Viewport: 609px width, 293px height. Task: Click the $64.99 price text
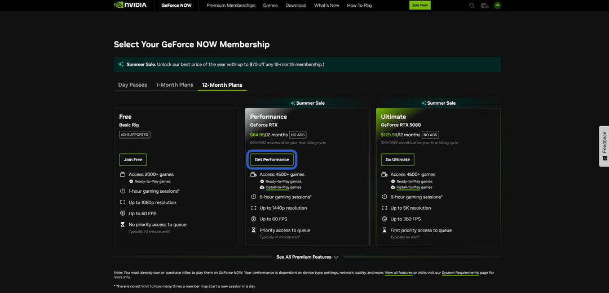(257, 135)
